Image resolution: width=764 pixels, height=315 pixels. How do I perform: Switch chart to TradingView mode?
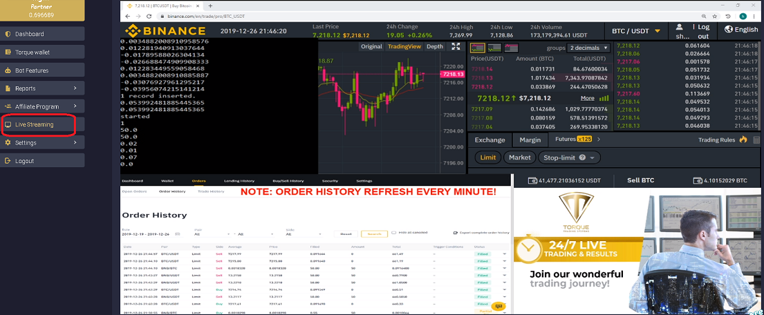[x=404, y=46]
